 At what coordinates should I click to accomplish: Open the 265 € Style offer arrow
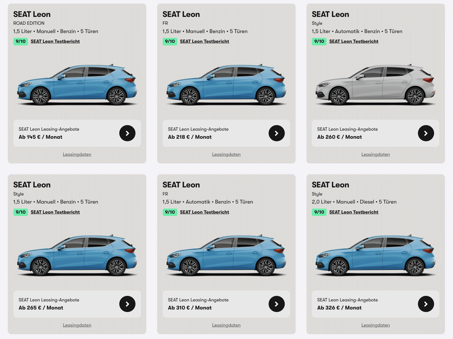(127, 304)
